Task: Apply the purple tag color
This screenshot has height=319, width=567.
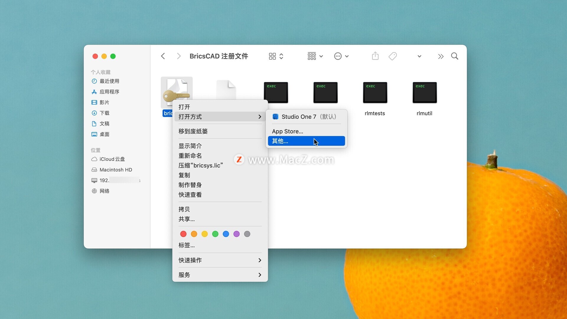Action: coord(237,234)
